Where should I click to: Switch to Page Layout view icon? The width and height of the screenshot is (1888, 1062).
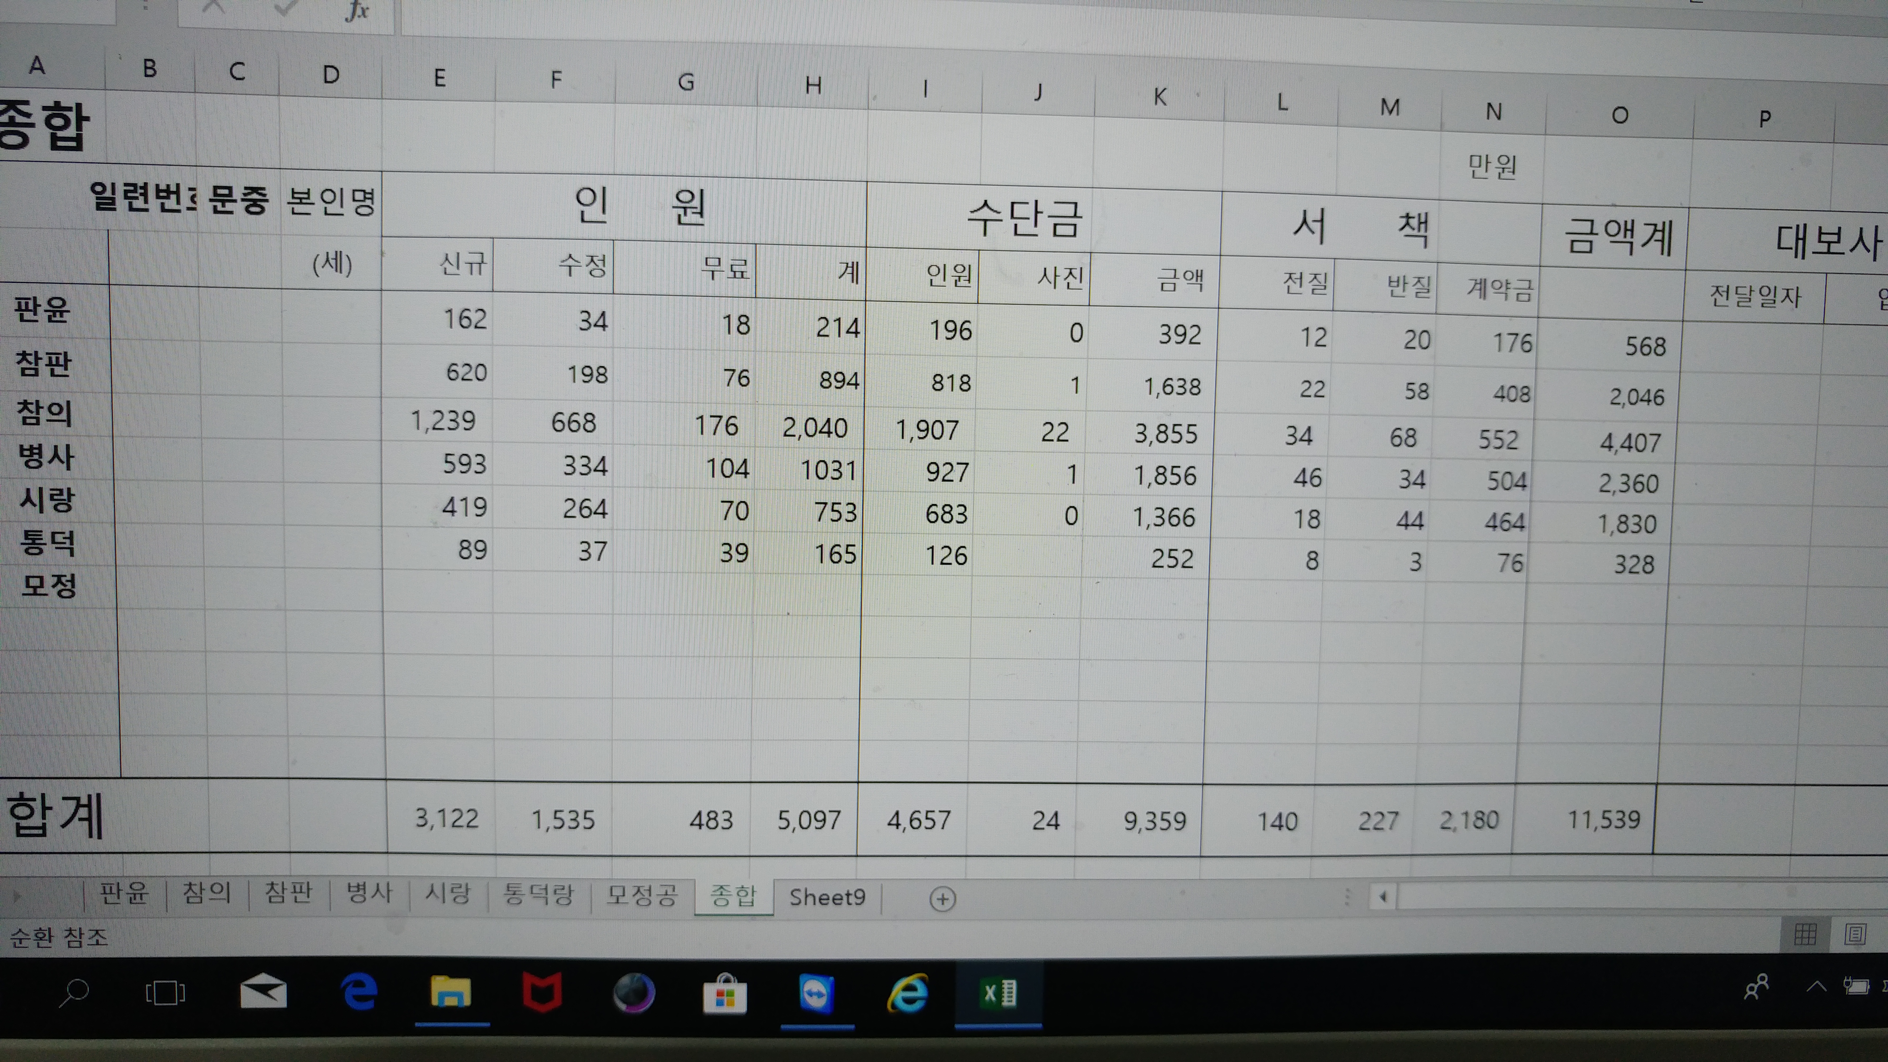point(1855,934)
